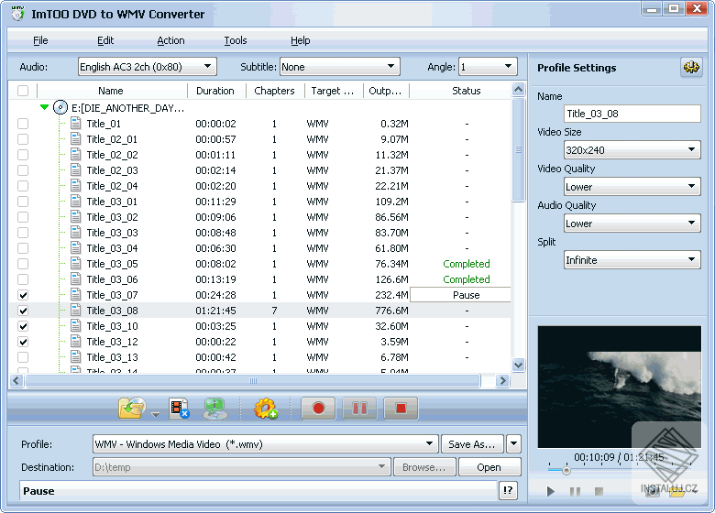Open the Video Quality dropdown
This screenshot has height=513, width=715.
pyautogui.click(x=632, y=186)
